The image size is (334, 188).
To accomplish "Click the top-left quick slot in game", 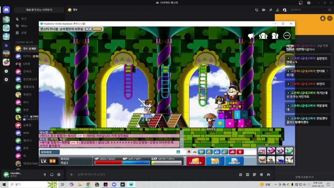I will [262, 151].
